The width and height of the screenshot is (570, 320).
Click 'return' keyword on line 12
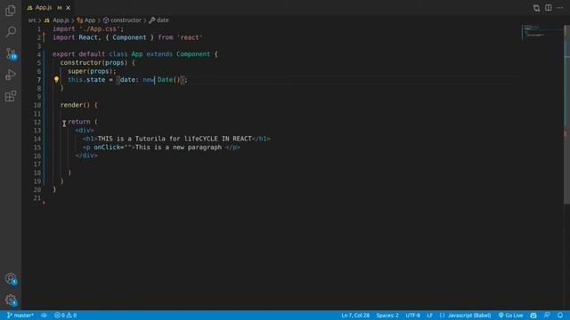click(x=79, y=122)
